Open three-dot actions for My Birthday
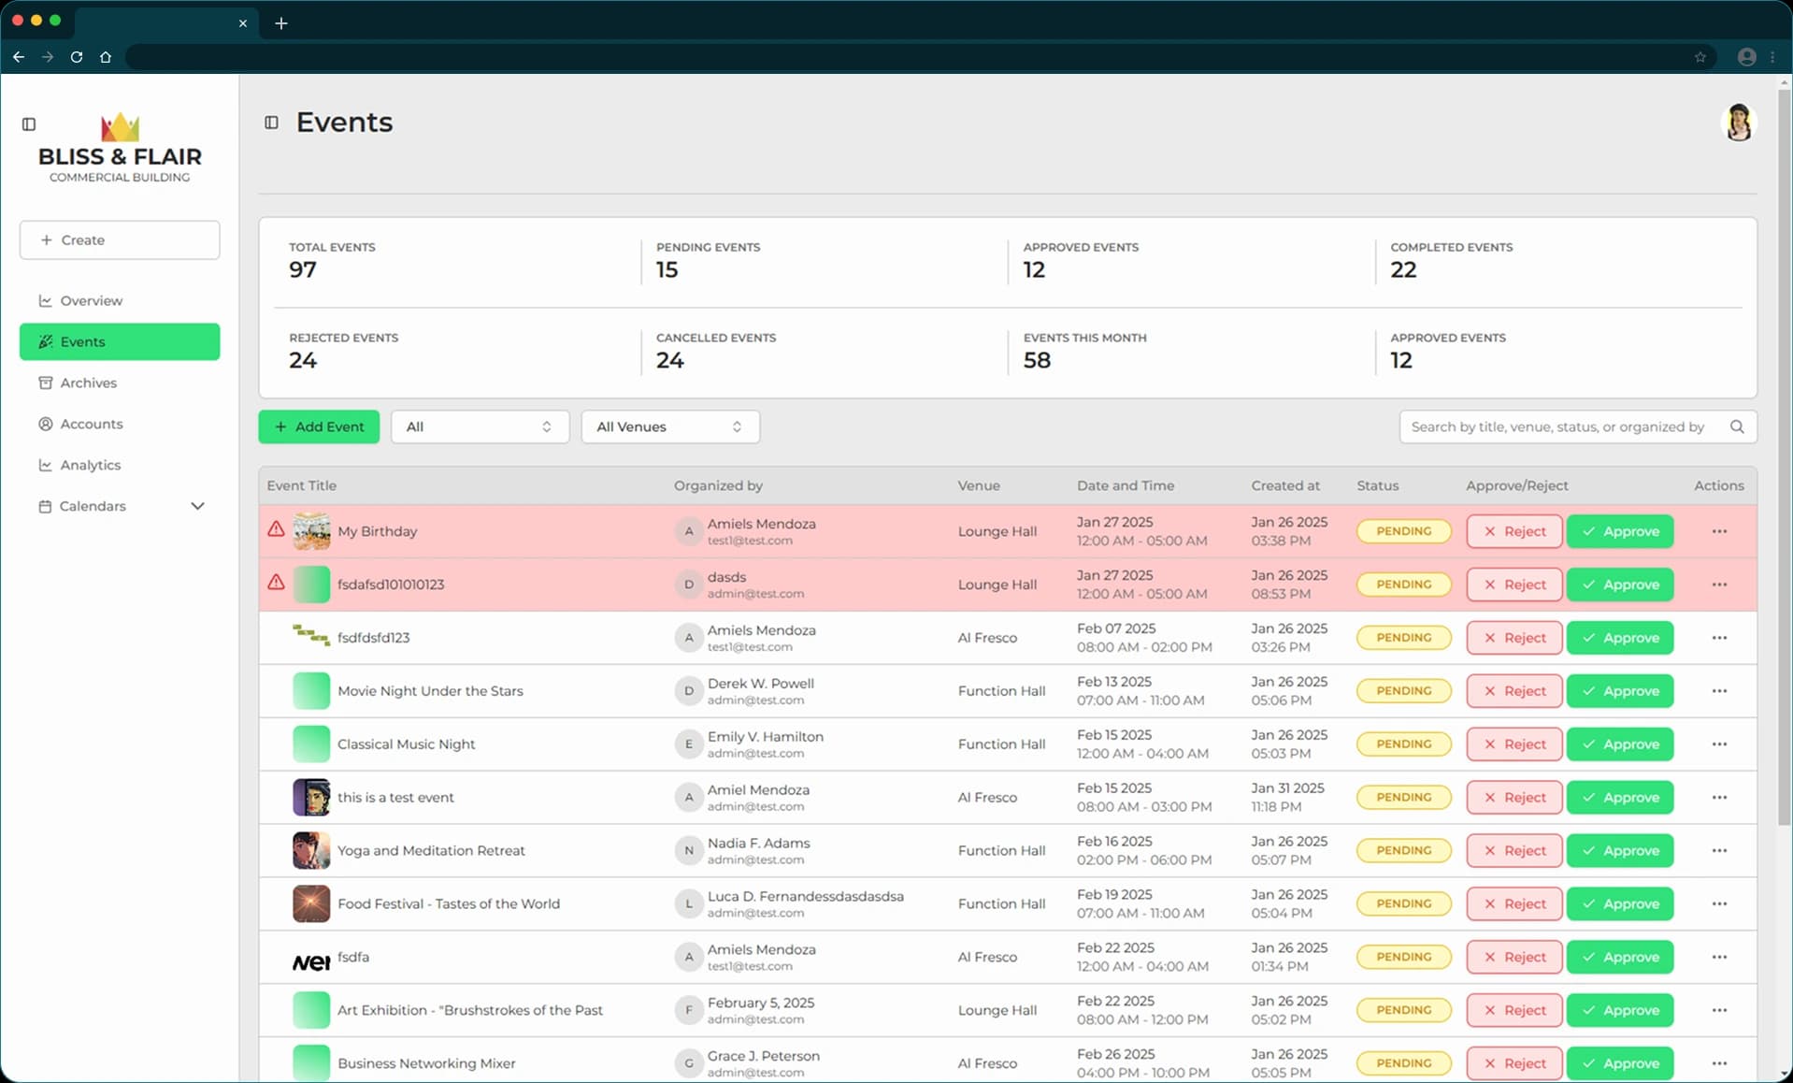This screenshot has height=1083, width=1793. pos(1718,531)
